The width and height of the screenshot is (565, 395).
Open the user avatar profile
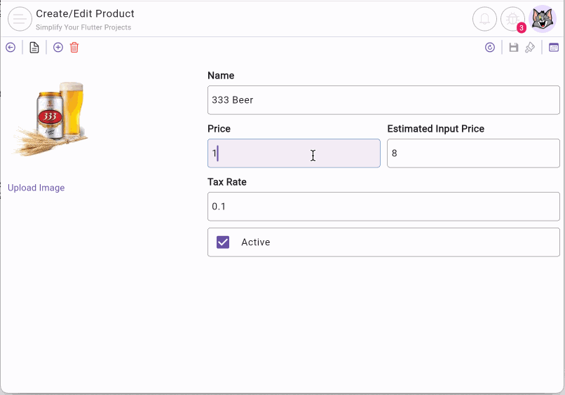tap(542, 19)
